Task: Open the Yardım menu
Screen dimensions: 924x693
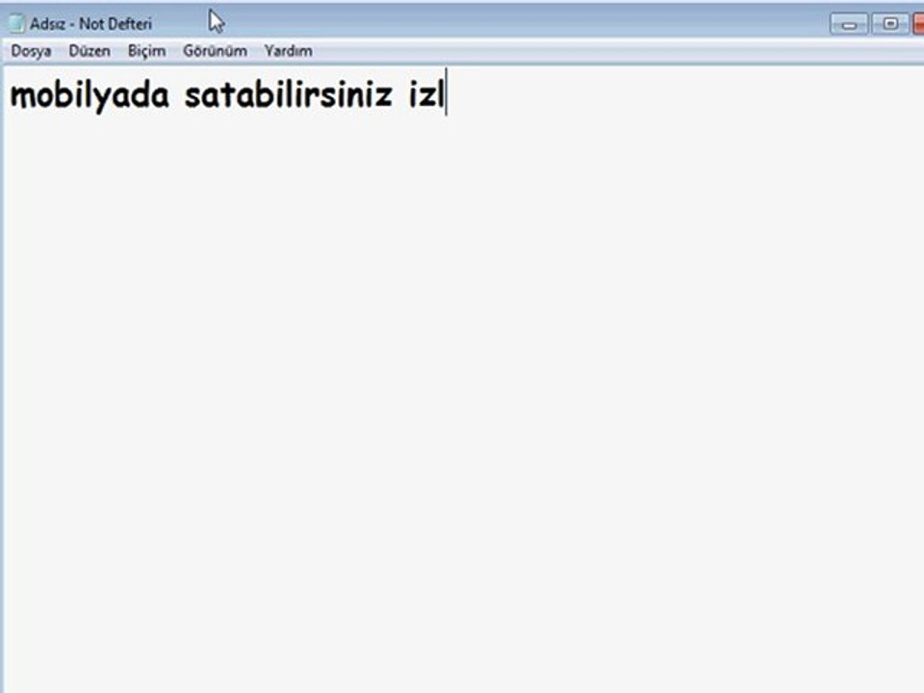Action: click(x=288, y=51)
